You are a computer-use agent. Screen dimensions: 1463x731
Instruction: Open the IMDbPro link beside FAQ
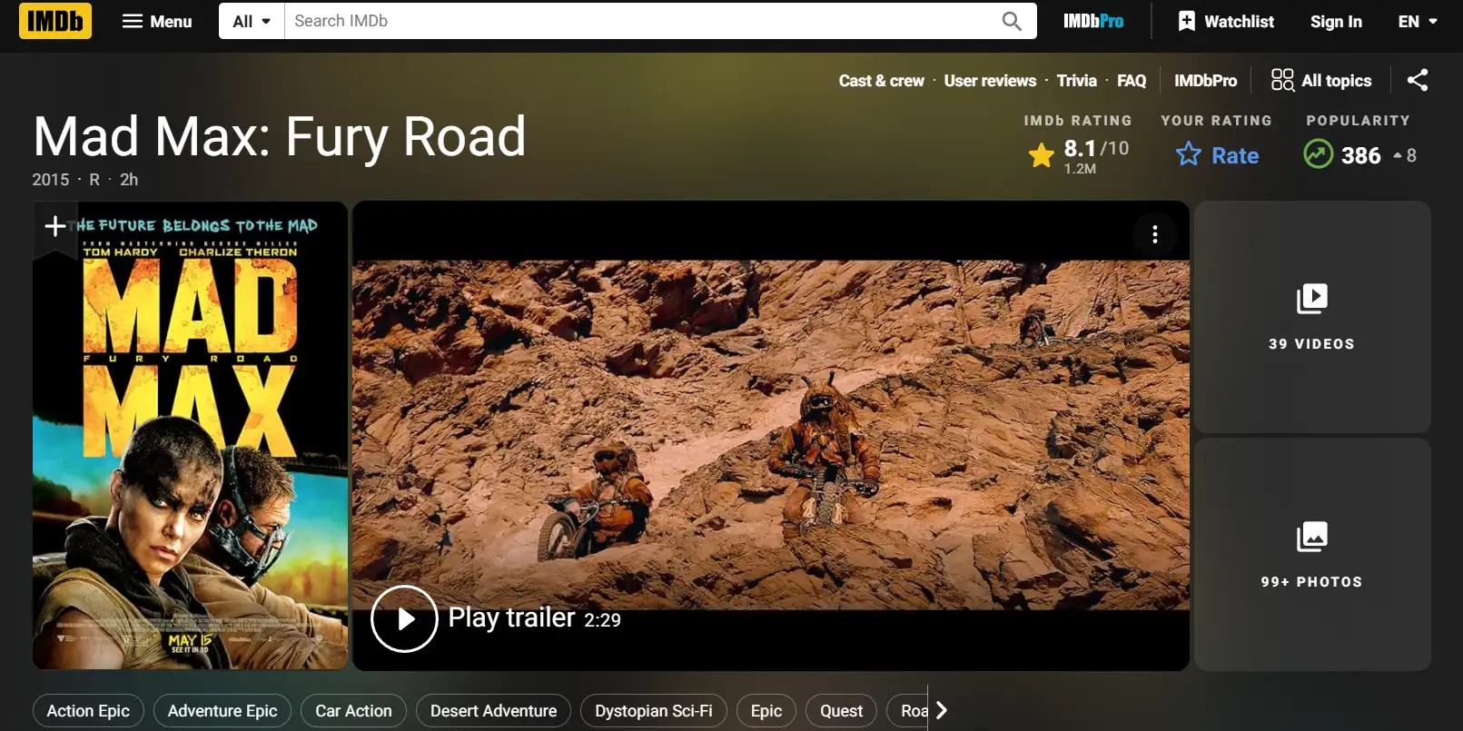pos(1205,81)
